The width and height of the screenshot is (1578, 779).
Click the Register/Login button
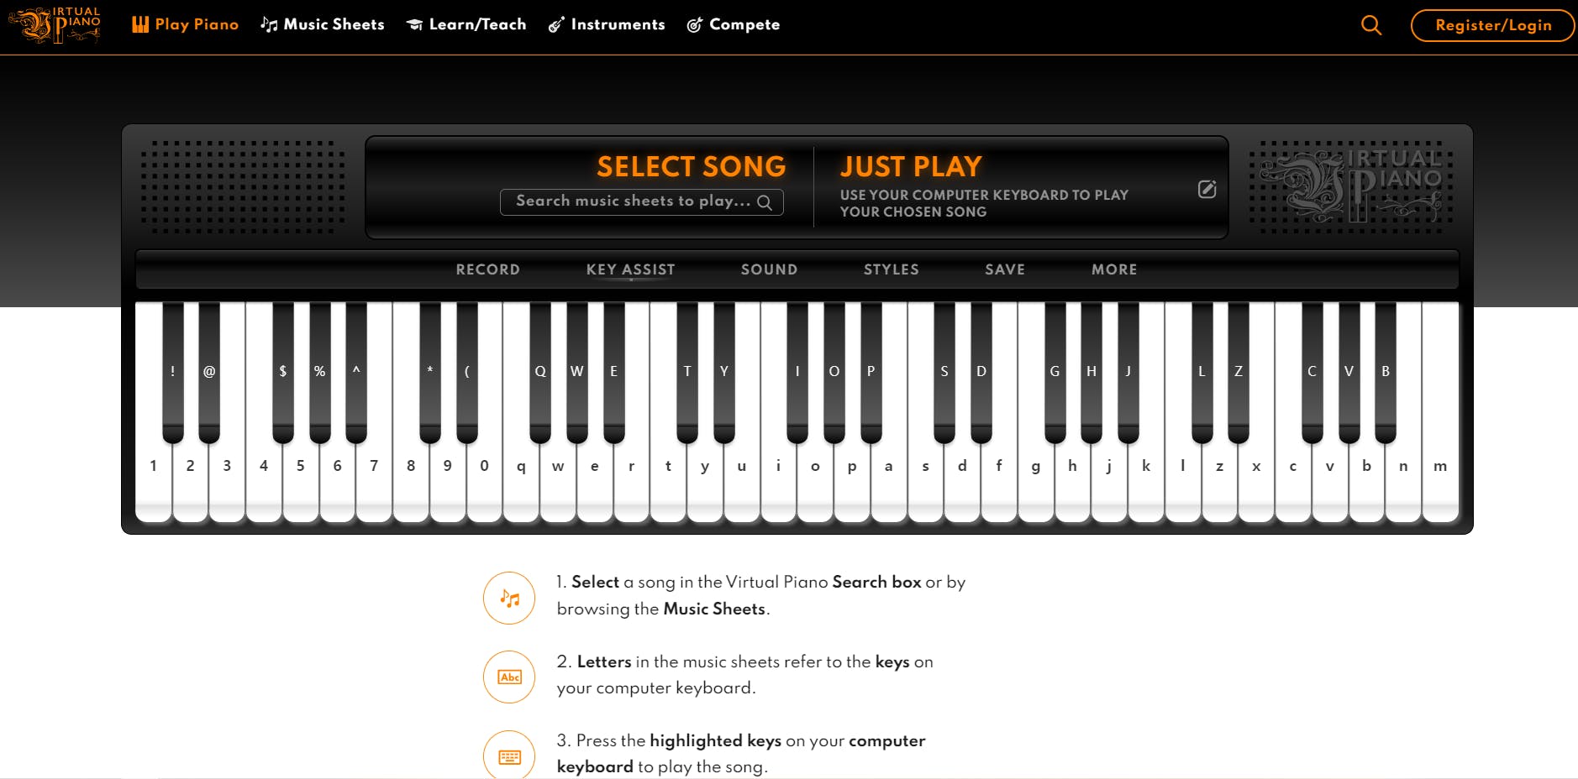pyautogui.click(x=1492, y=25)
